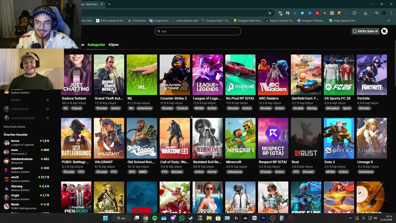
Task: Open the IRL grass category thumbnail
Action: click(142, 75)
